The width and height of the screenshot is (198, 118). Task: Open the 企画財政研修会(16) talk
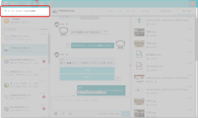pyautogui.click(x=25, y=97)
